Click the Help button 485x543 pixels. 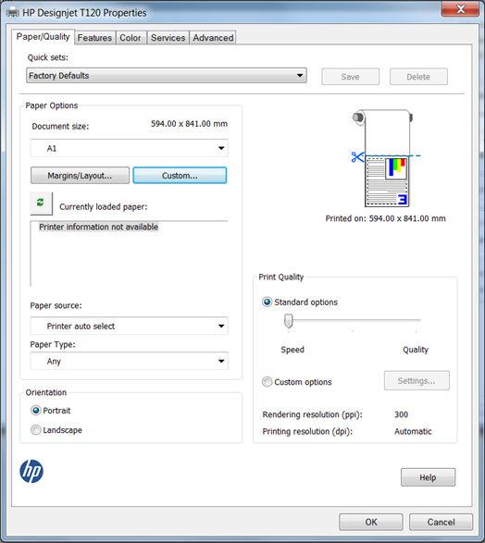(x=428, y=477)
